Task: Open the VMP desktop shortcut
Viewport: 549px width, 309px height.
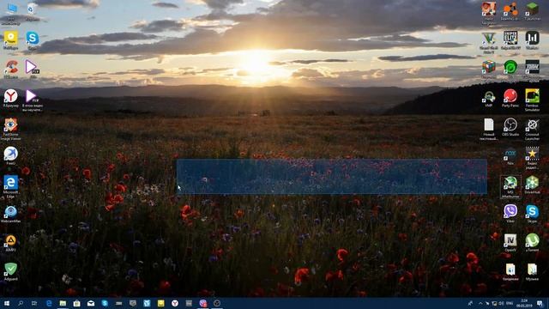Action: click(488, 97)
